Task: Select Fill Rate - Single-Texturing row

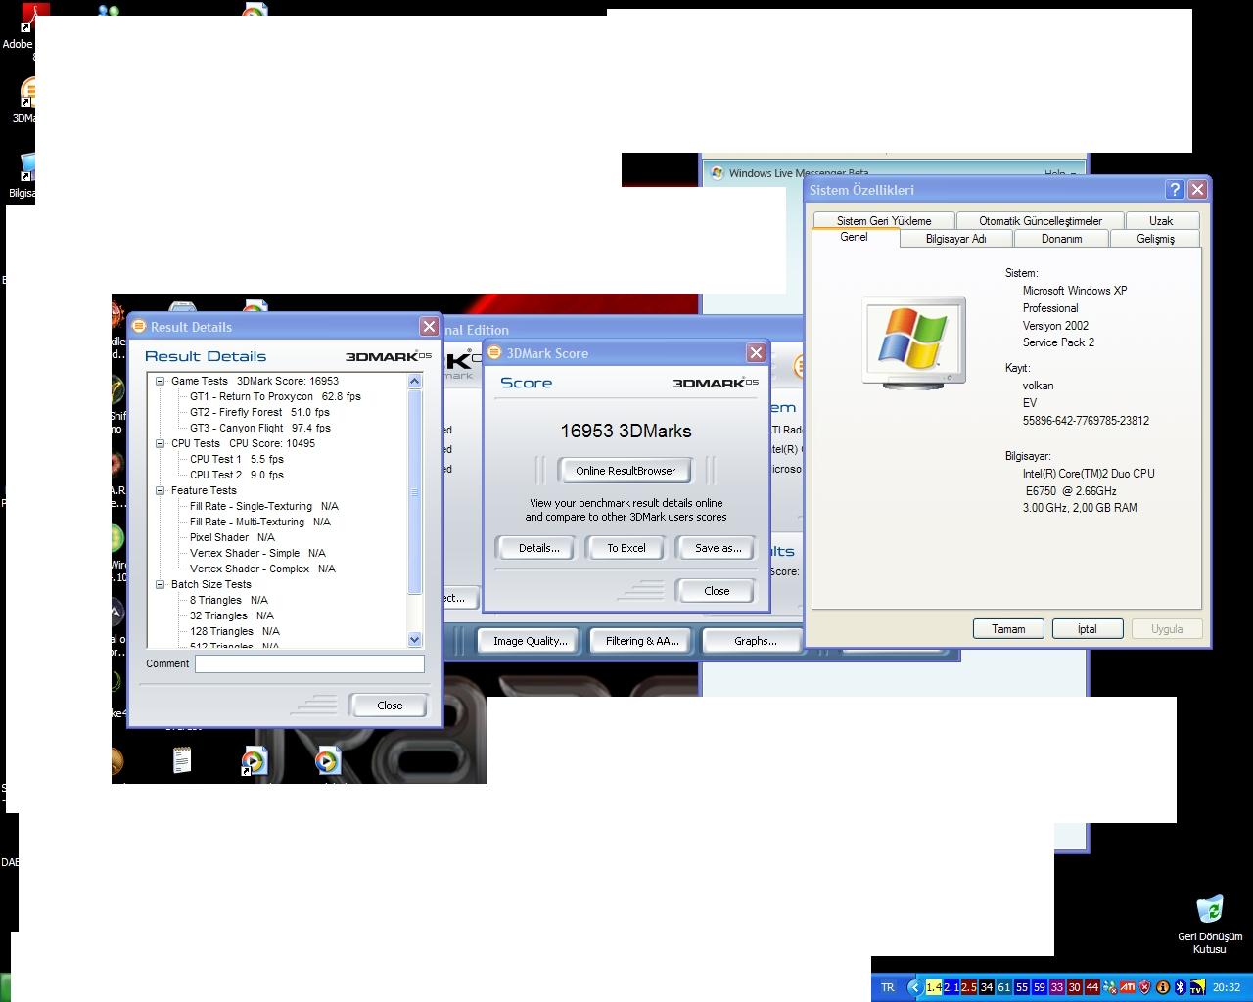Action: tap(264, 507)
